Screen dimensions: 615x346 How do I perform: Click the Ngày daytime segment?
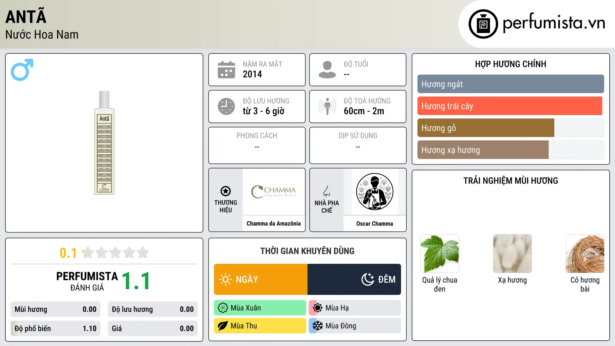coord(261,279)
